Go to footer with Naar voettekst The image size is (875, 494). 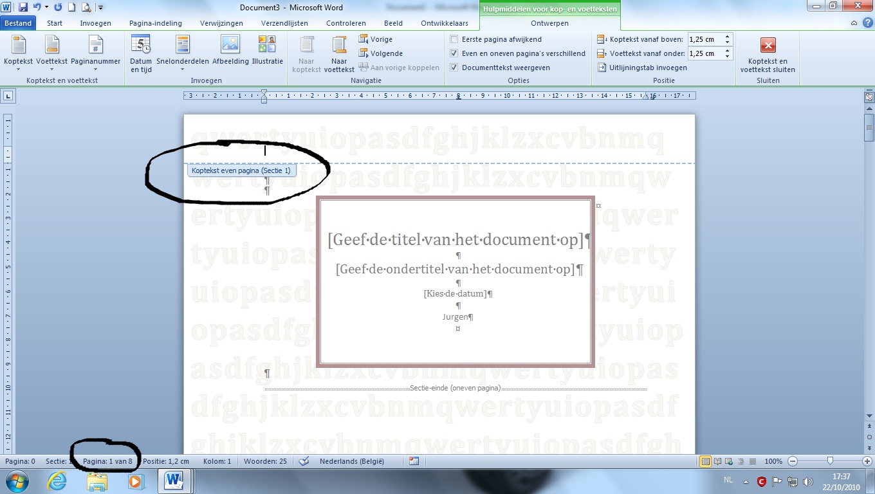[339, 54]
